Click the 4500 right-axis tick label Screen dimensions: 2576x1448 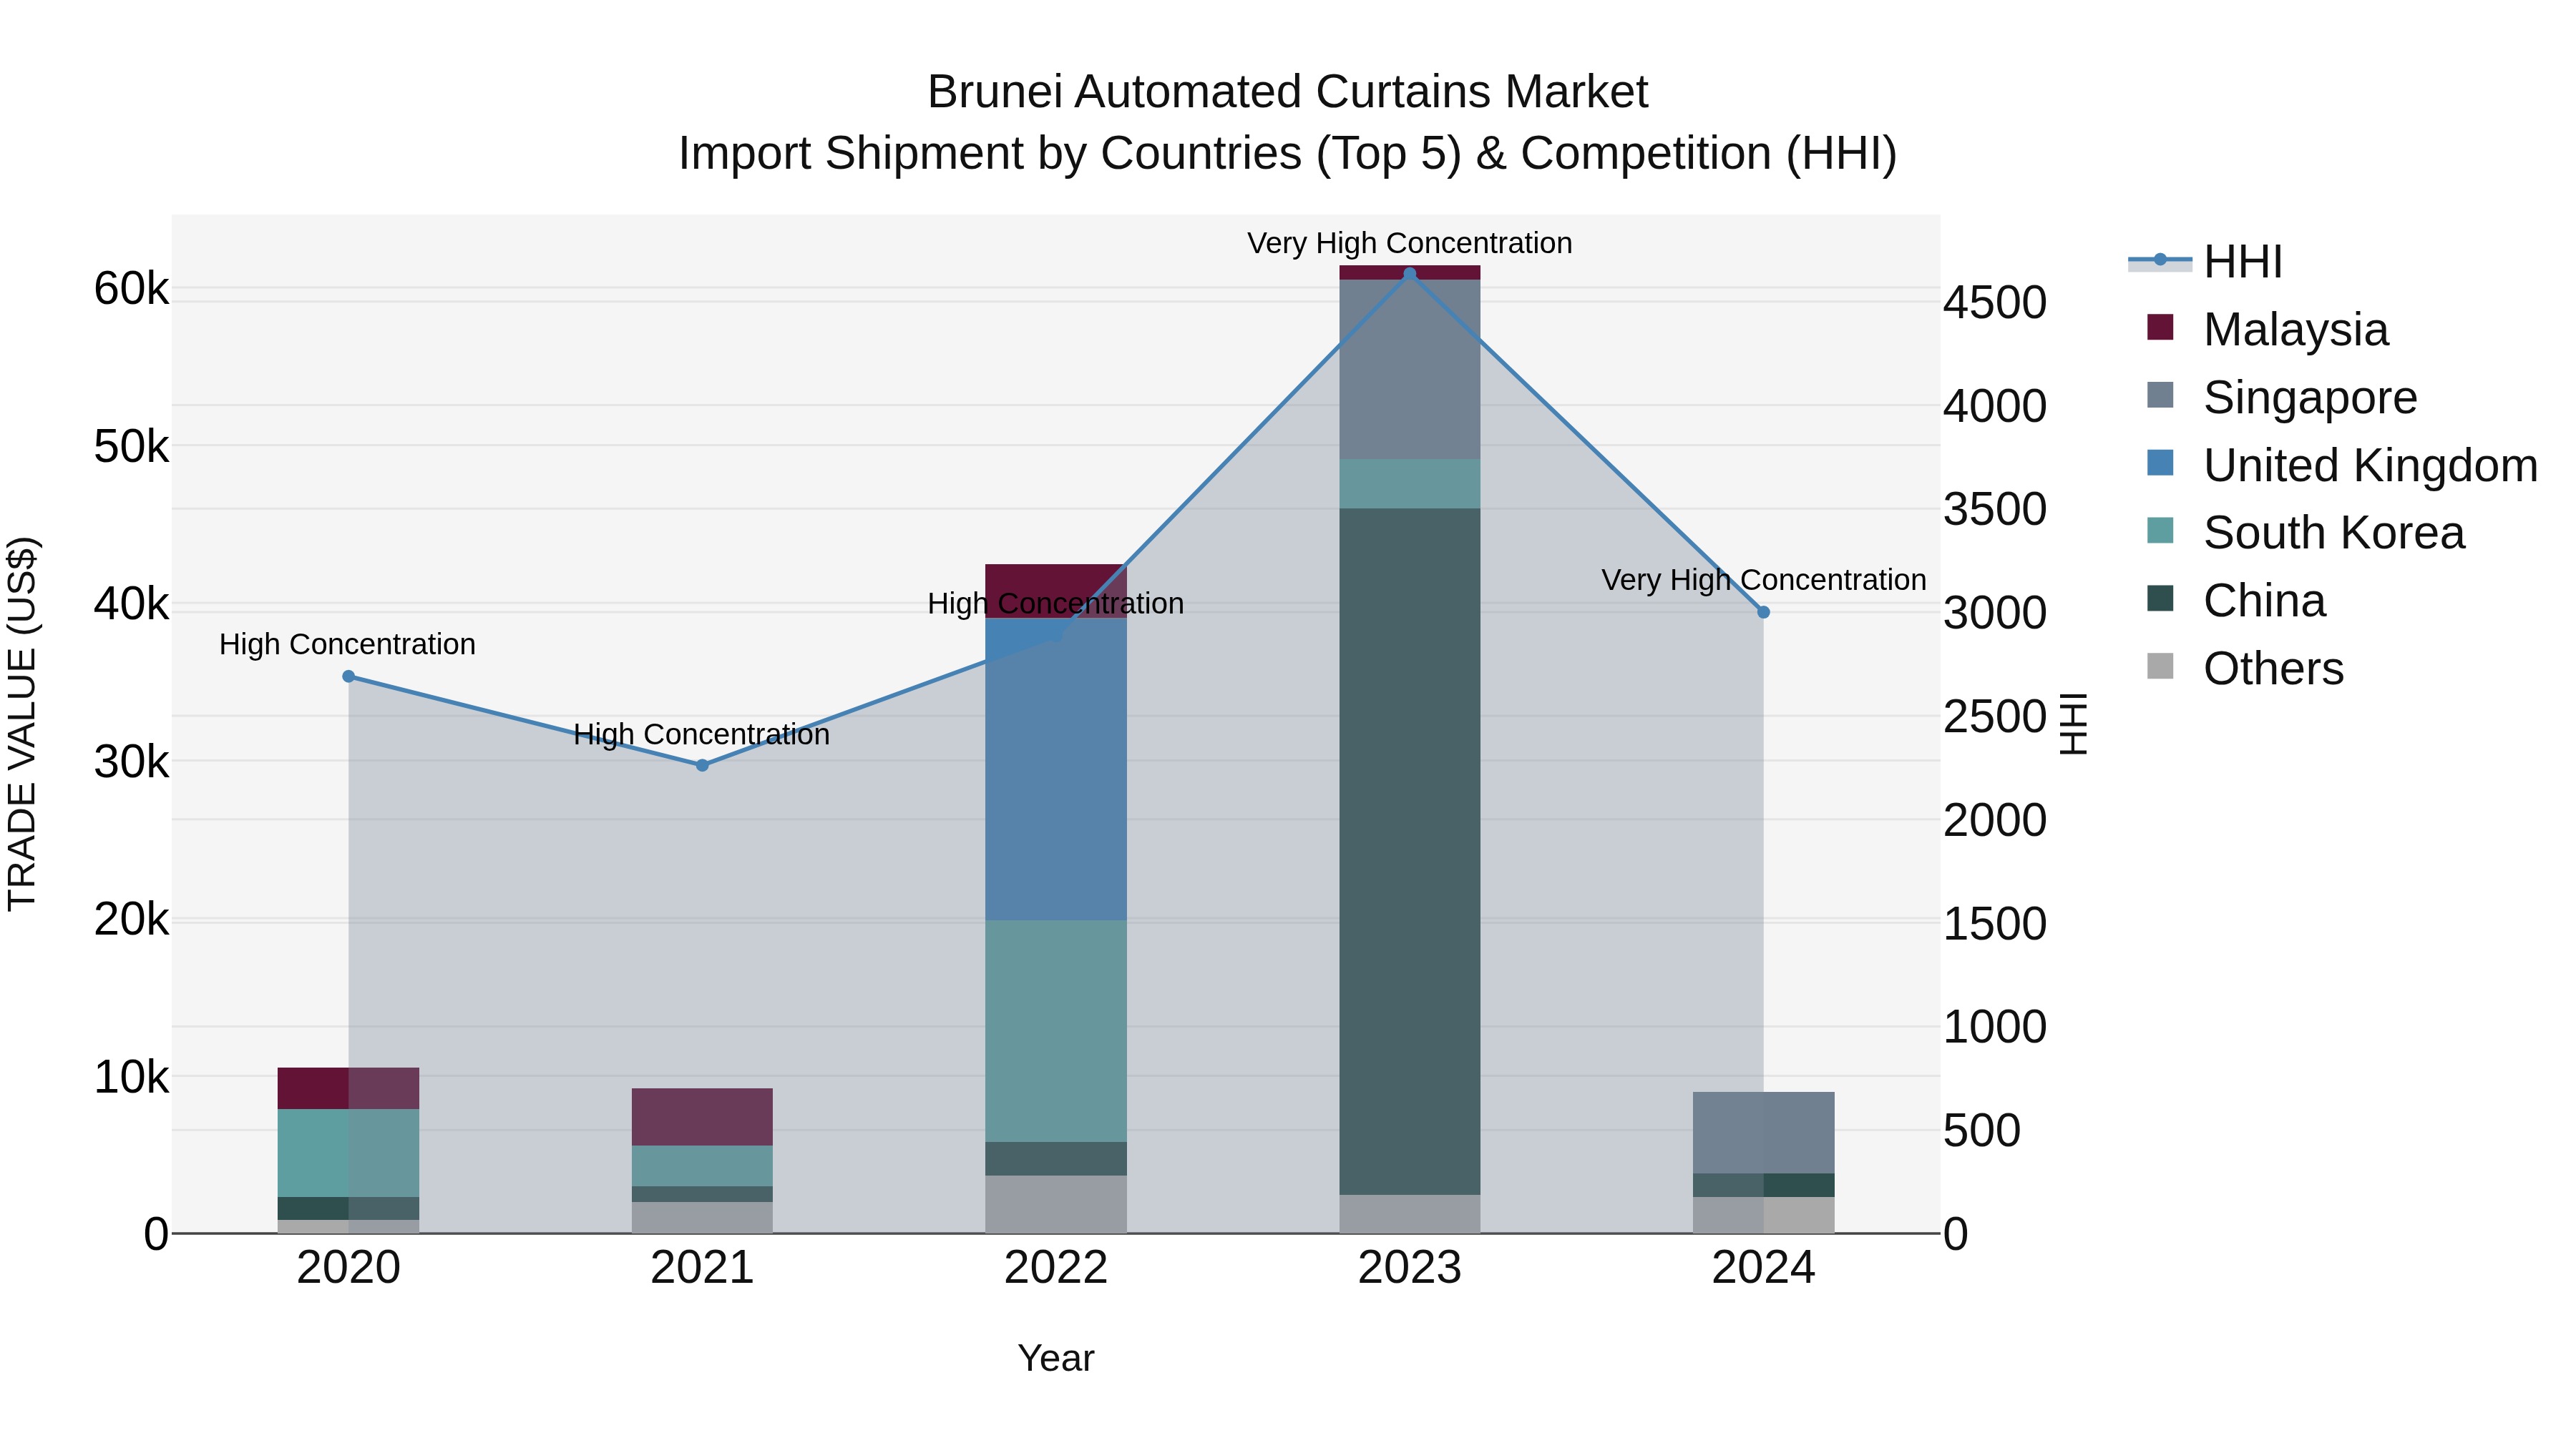tap(1995, 302)
